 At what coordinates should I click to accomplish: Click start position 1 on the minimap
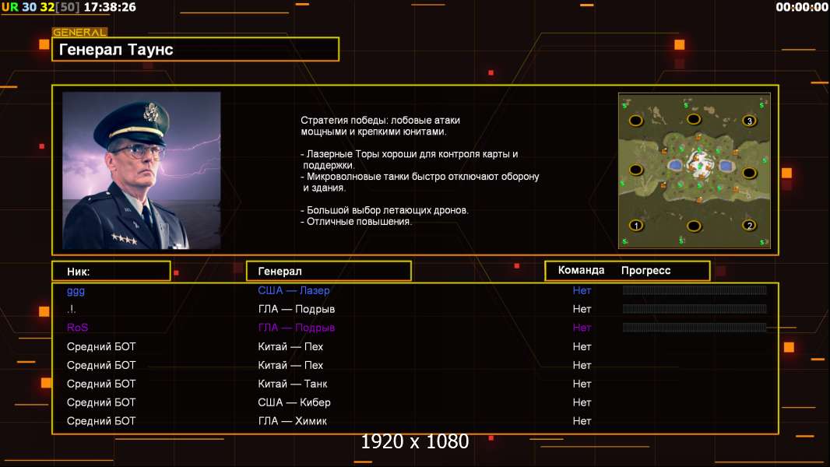[x=635, y=225]
